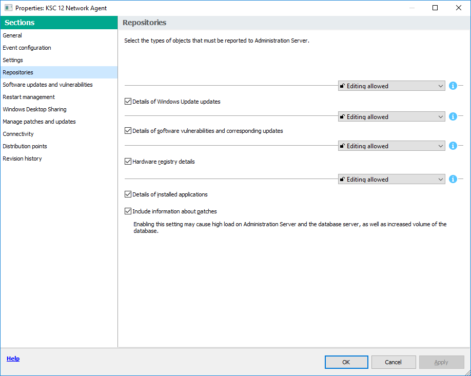Toggle Details of software vulnerabilities checkbox
The width and height of the screenshot is (471, 376).
point(128,131)
